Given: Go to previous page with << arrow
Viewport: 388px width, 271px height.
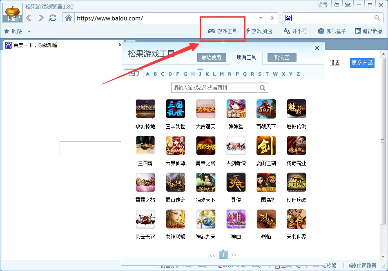Looking at the screenshot, I should pyautogui.click(x=212, y=255).
